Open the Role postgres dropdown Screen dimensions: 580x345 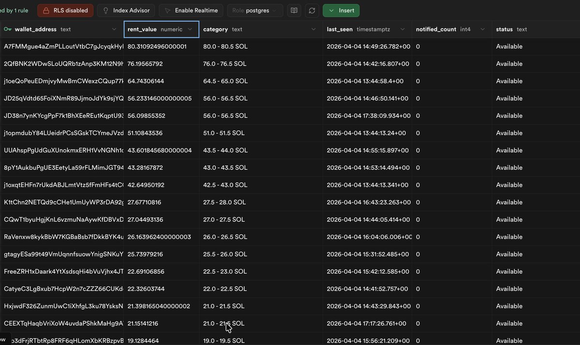coord(255,10)
